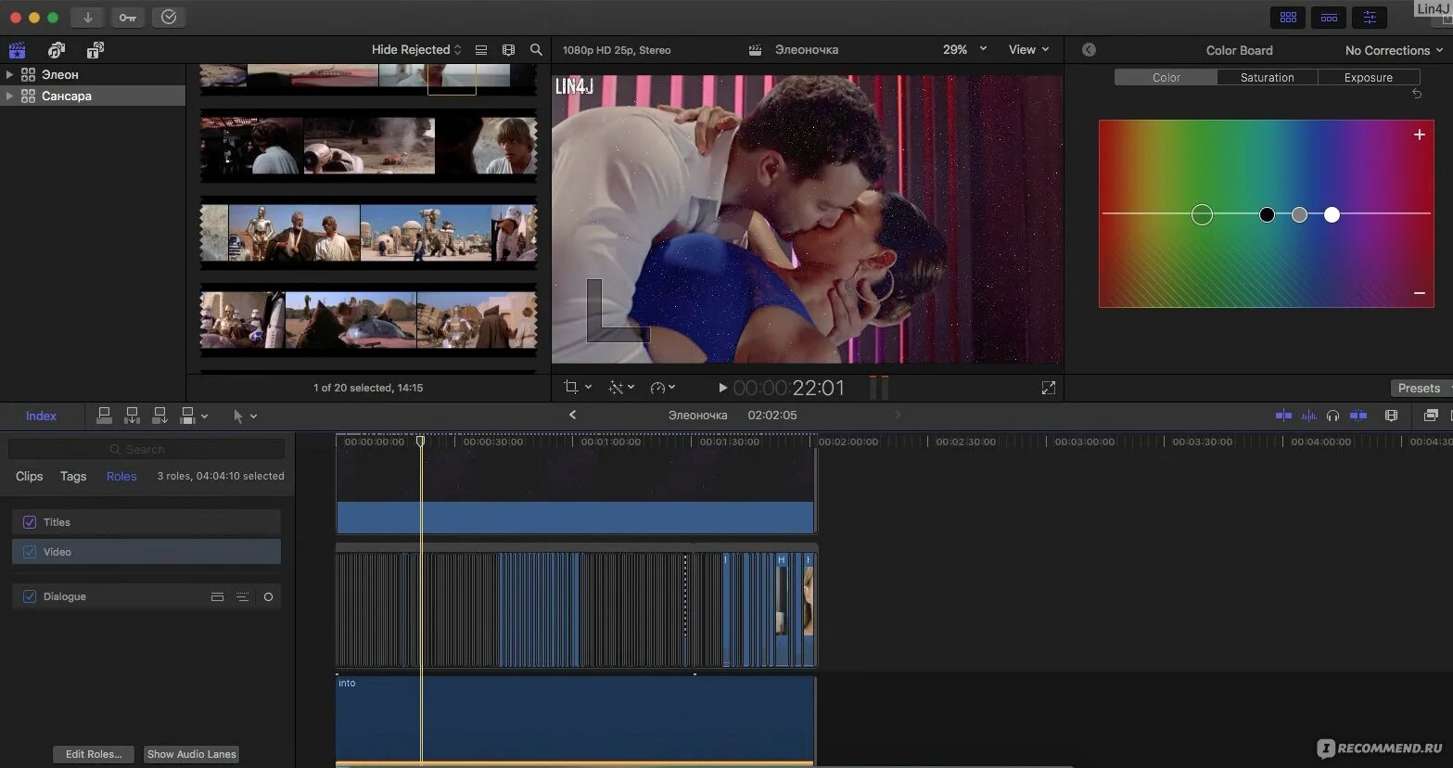Click the Show Audio Lanes button
This screenshot has width=1453, height=768.
192,754
